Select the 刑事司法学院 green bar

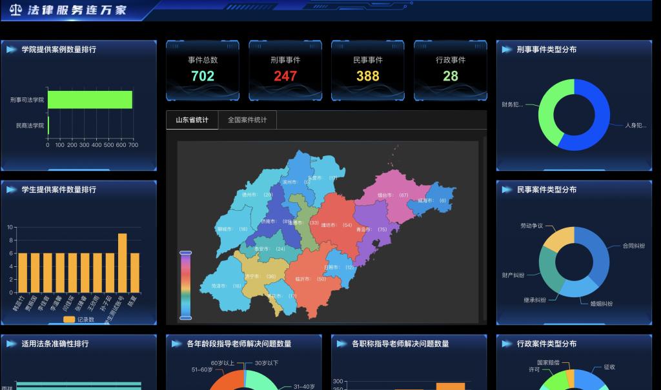pos(90,100)
